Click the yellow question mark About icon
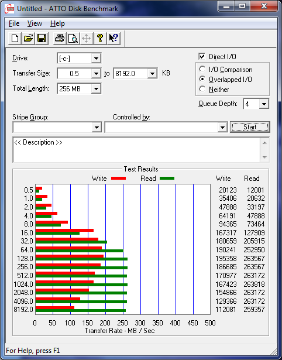This screenshot has width=282, height=360. pyautogui.click(x=100, y=39)
